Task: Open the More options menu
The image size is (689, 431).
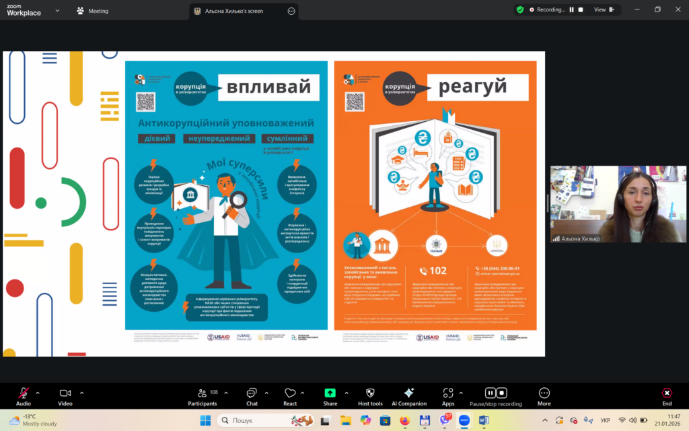Action: (544, 393)
